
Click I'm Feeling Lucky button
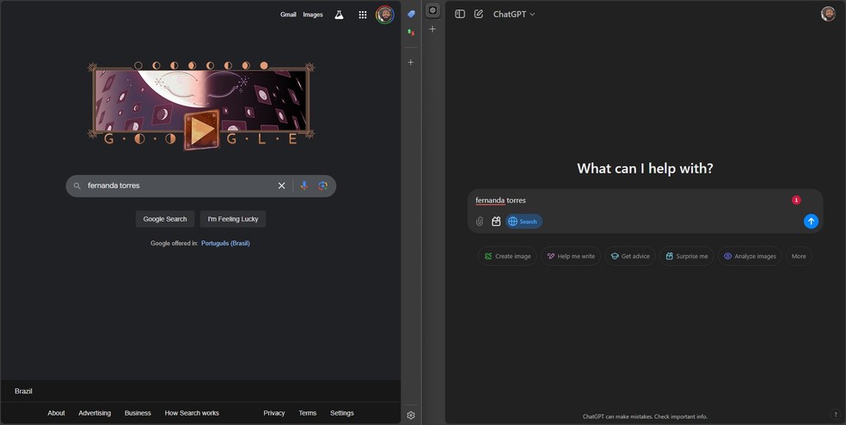233,219
